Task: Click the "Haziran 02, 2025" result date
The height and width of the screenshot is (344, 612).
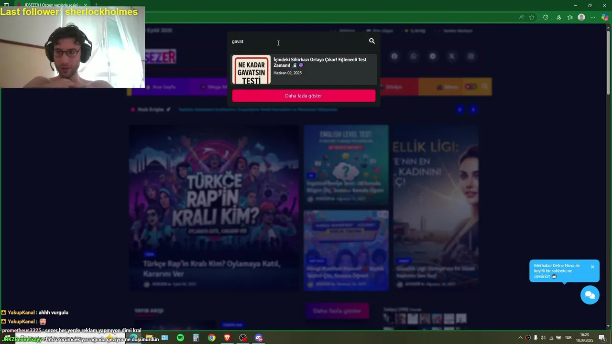Action: coord(287,73)
